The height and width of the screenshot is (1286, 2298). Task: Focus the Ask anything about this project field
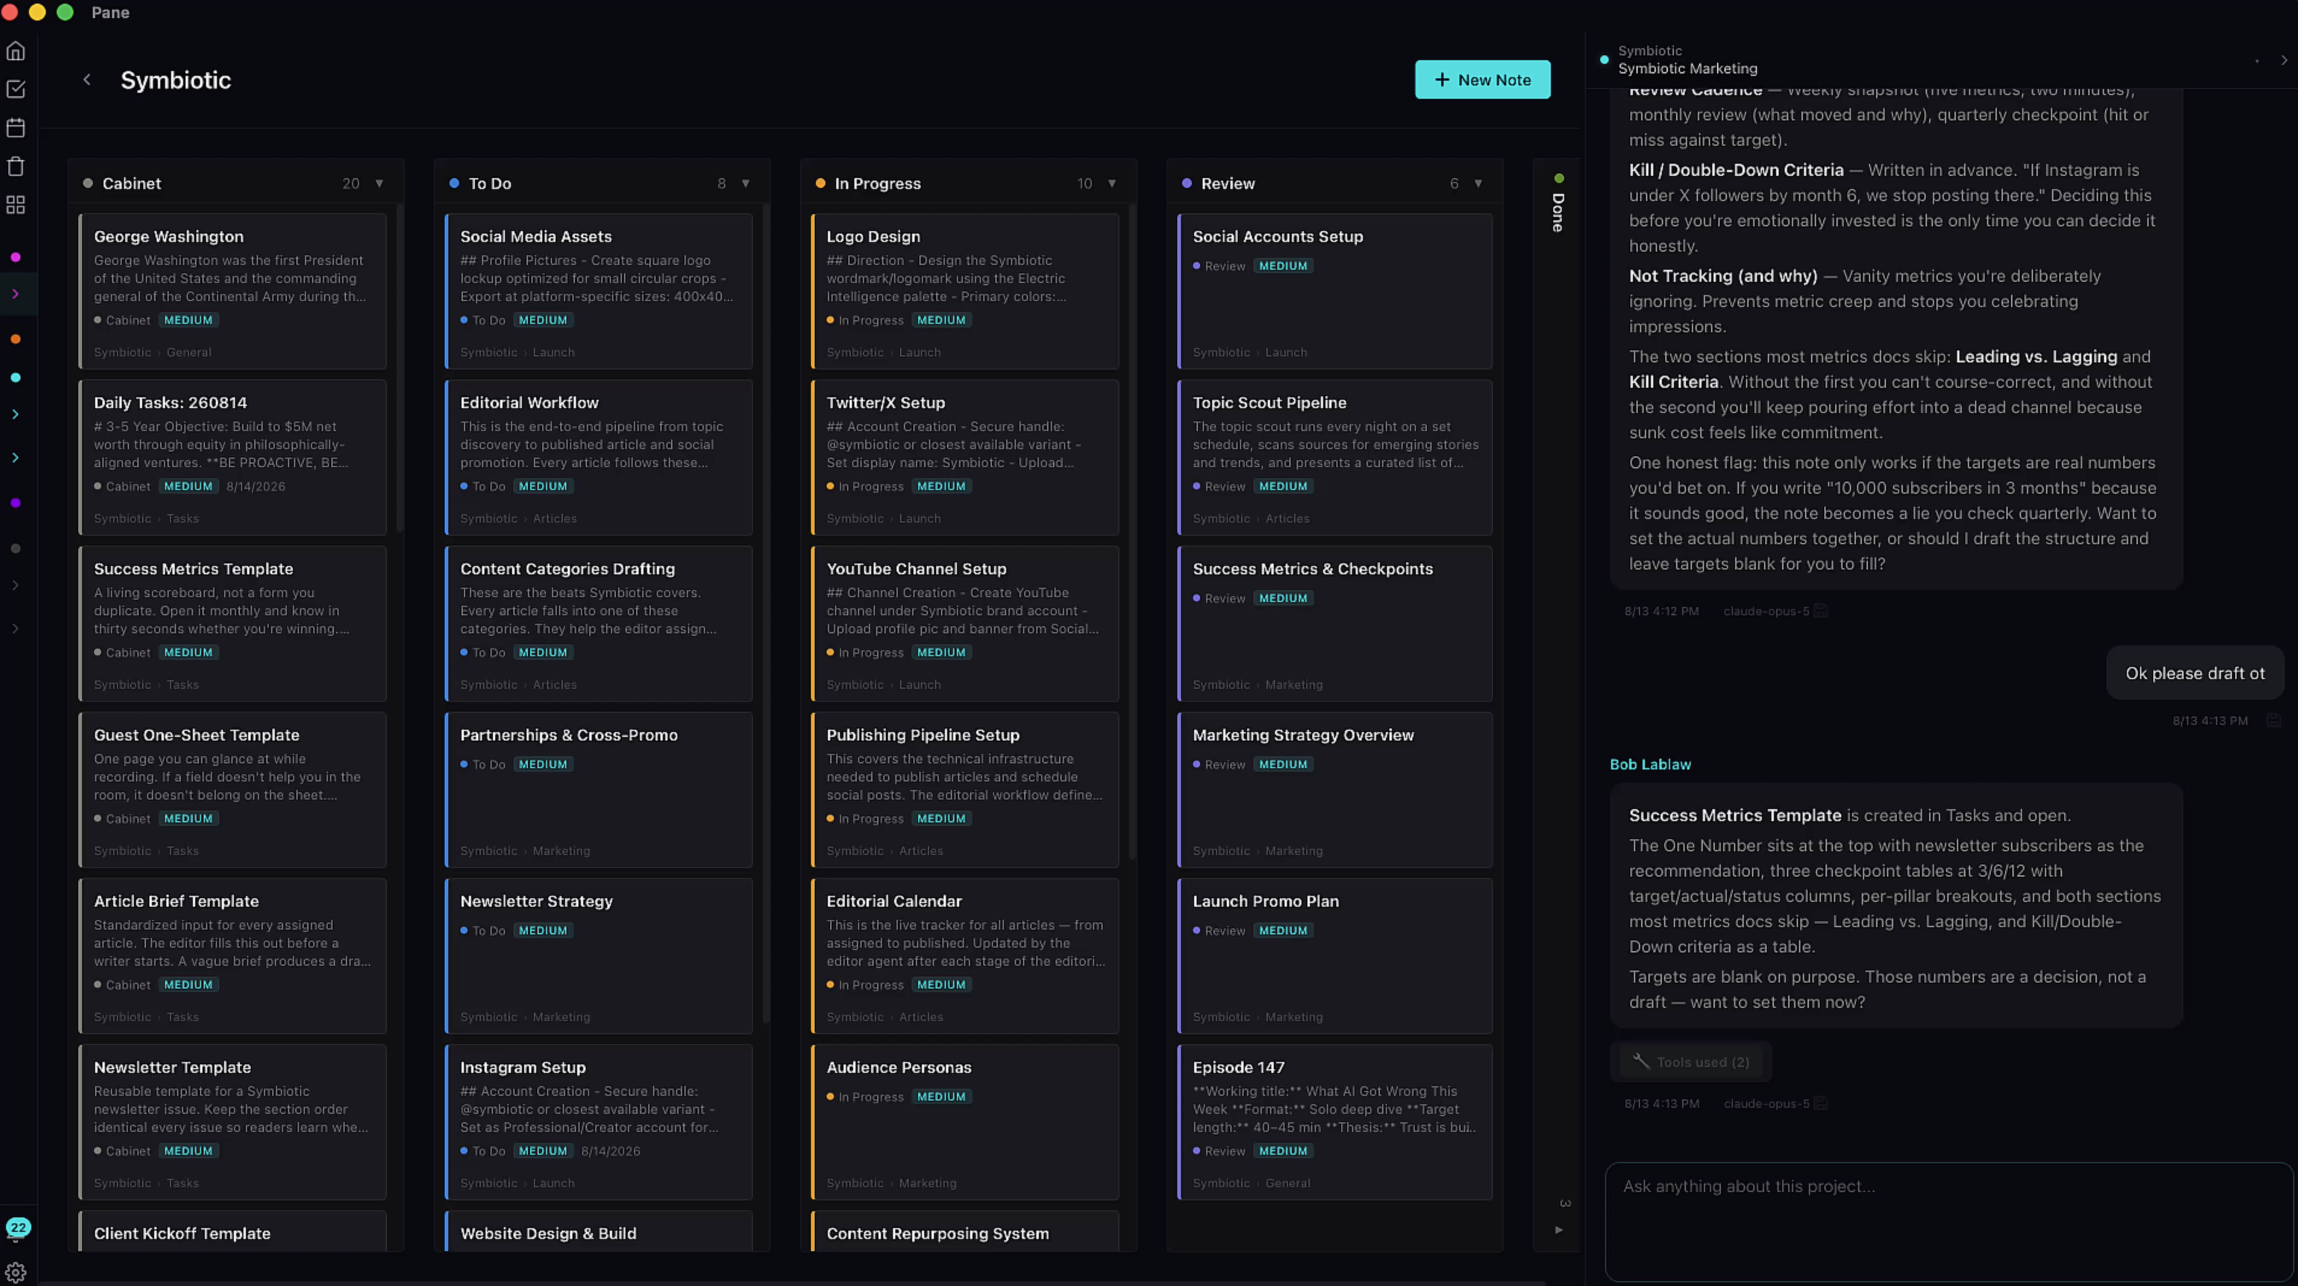coord(1949,1221)
